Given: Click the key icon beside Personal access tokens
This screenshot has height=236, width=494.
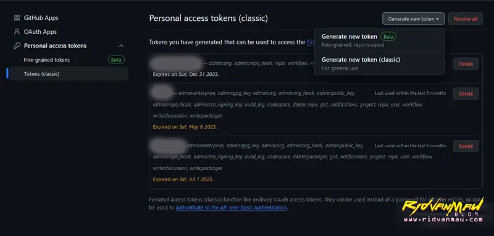Looking at the screenshot, I should (17, 46).
